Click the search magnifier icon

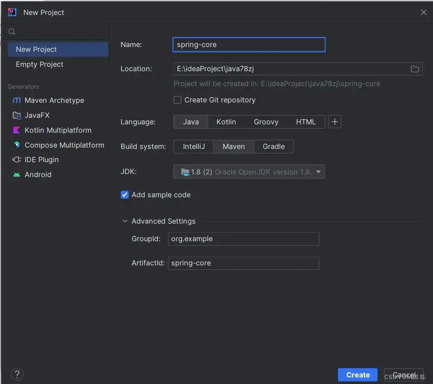click(11, 32)
